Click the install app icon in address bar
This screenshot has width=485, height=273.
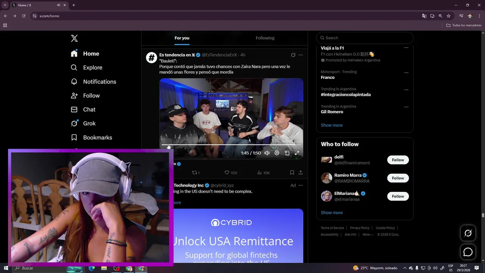(x=432, y=16)
